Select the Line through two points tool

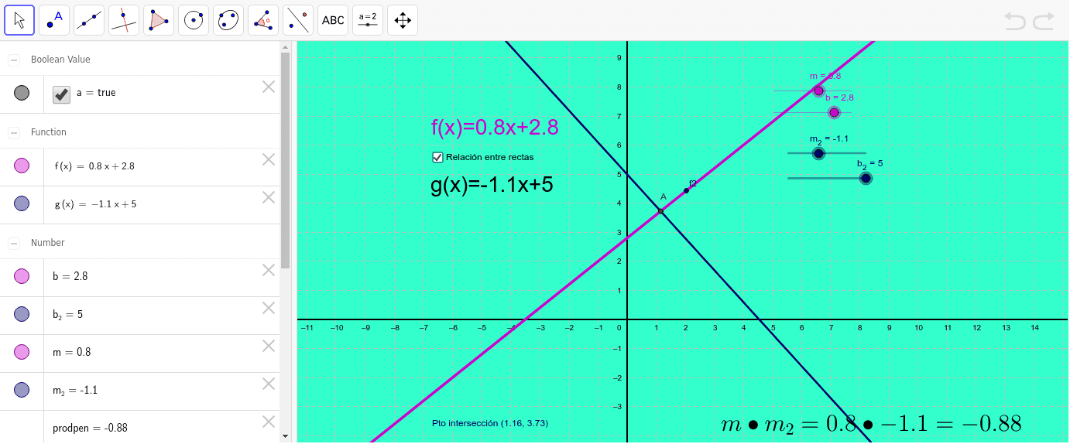89,20
